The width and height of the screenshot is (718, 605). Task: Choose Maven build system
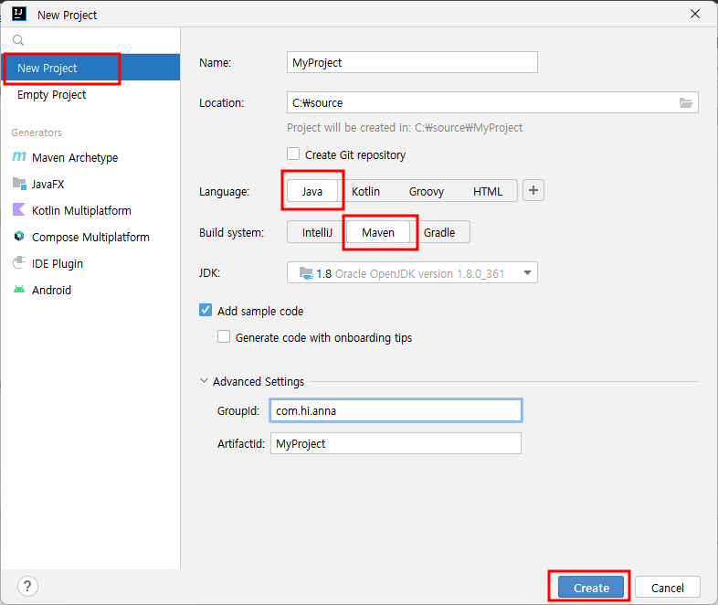coord(378,233)
